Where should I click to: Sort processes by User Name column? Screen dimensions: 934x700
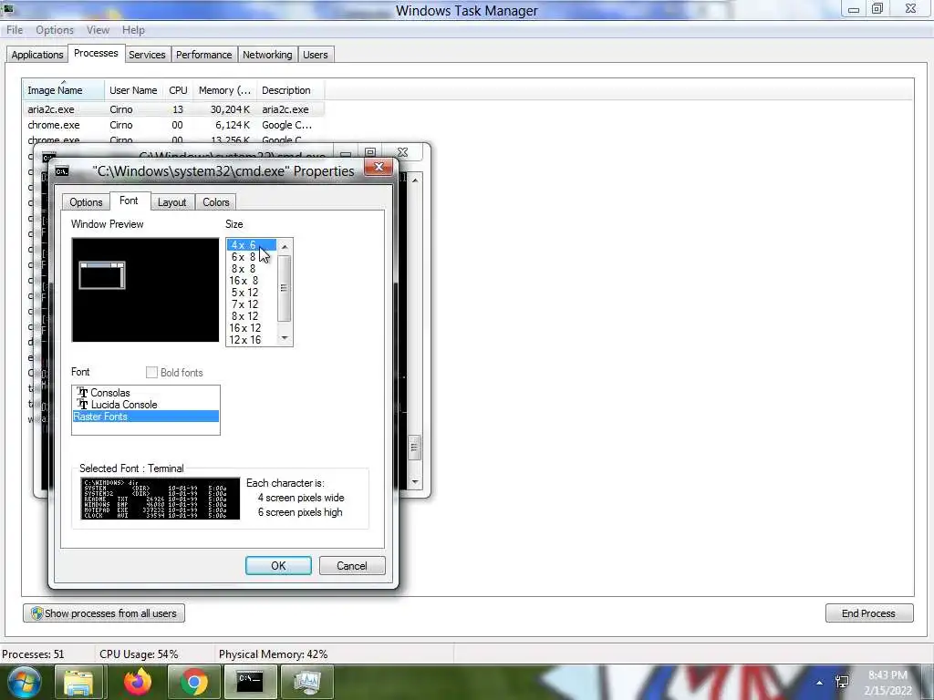(133, 90)
